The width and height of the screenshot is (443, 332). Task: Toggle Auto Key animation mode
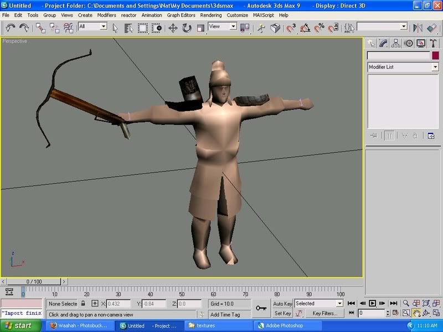(282, 303)
